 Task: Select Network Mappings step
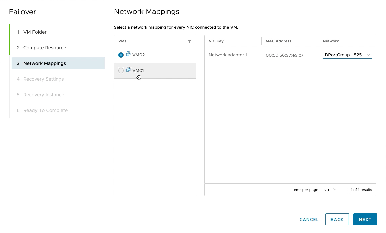pos(44,63)
